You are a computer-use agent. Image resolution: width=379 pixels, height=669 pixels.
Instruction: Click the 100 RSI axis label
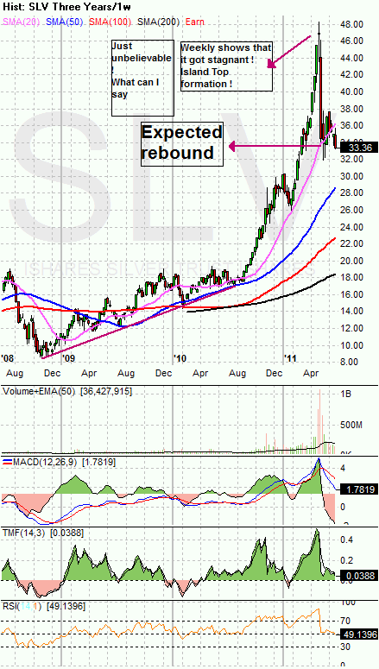(x=348, y=602)
